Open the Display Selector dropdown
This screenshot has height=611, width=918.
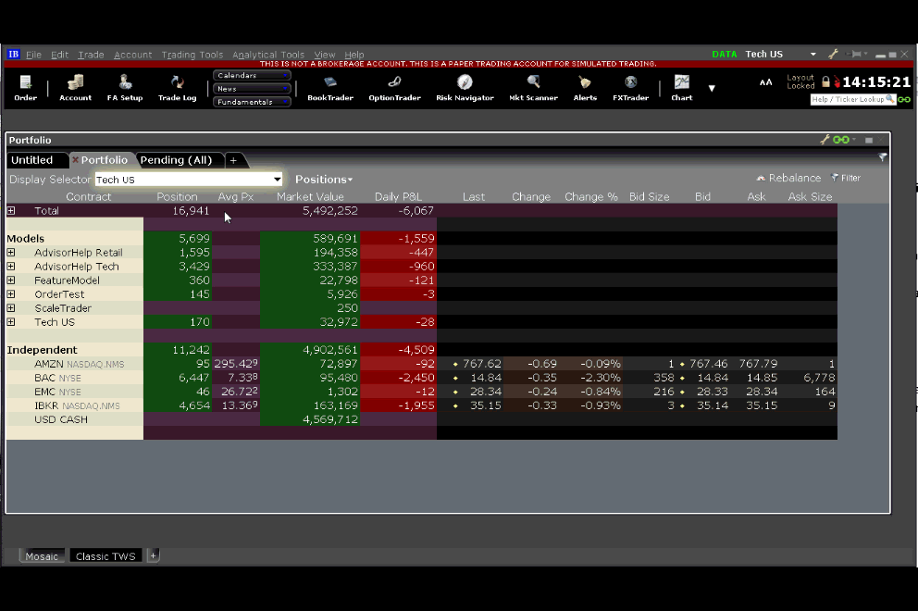point(277,180)
